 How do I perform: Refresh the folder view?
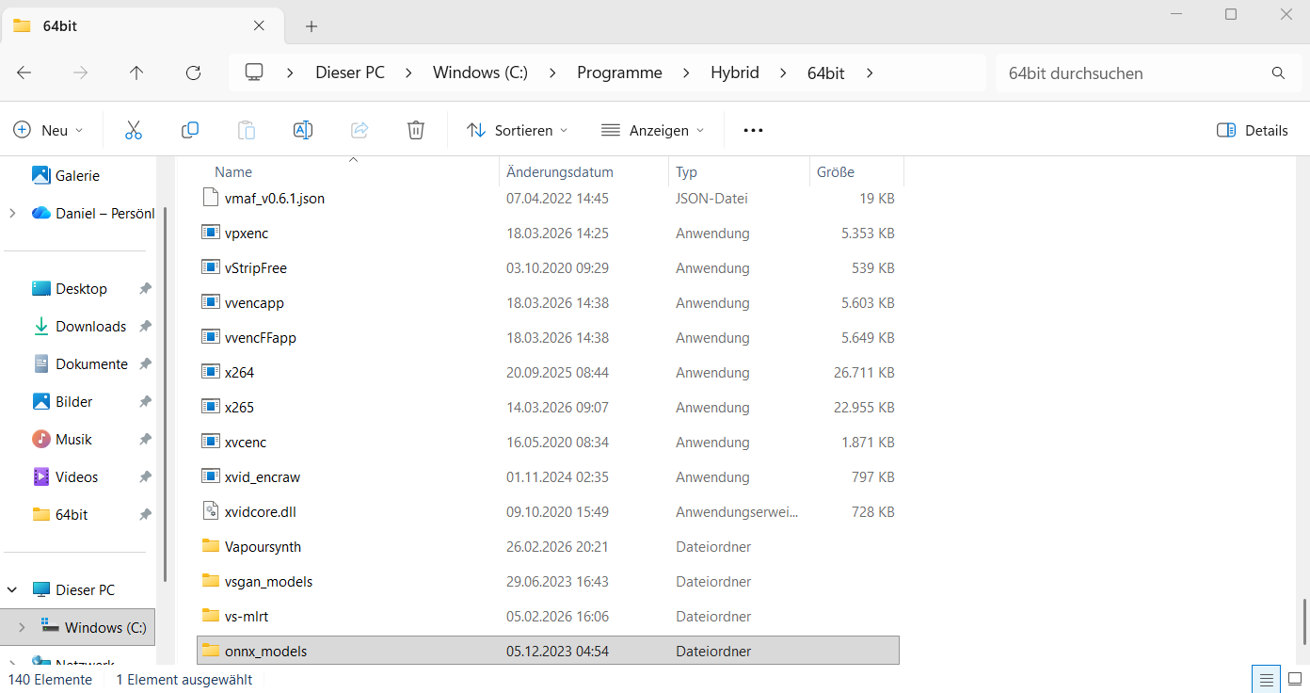tap(193, 73)
